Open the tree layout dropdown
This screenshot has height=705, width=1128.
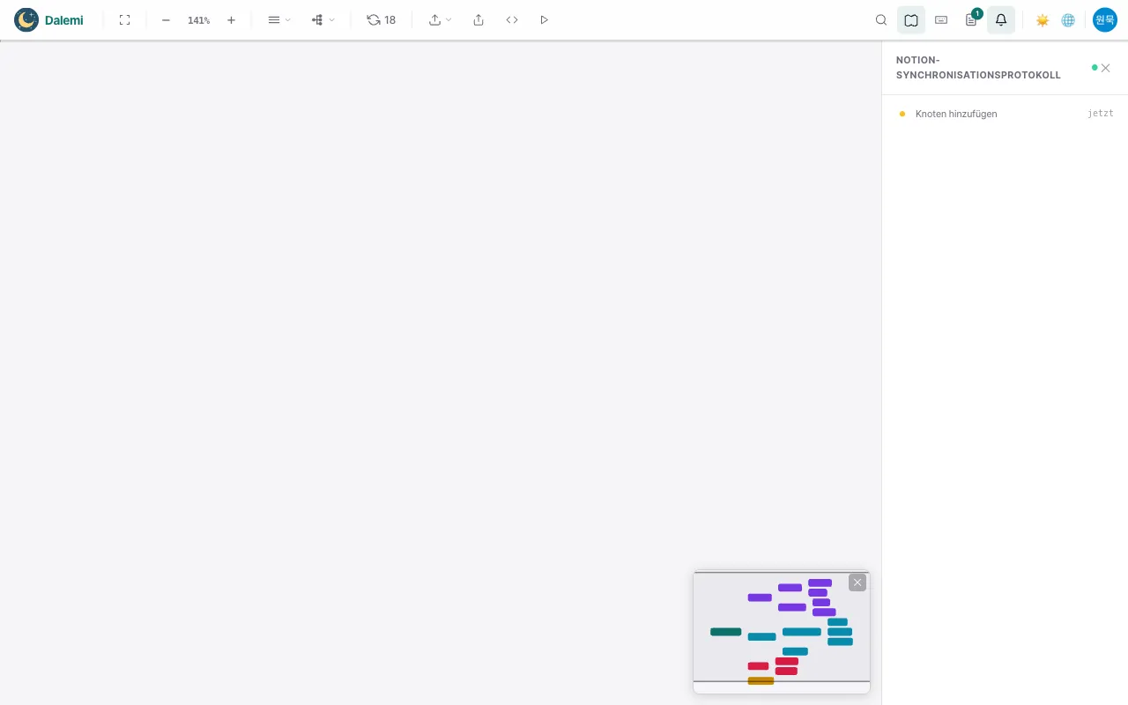pyautogui.click(x=323, y=19)
